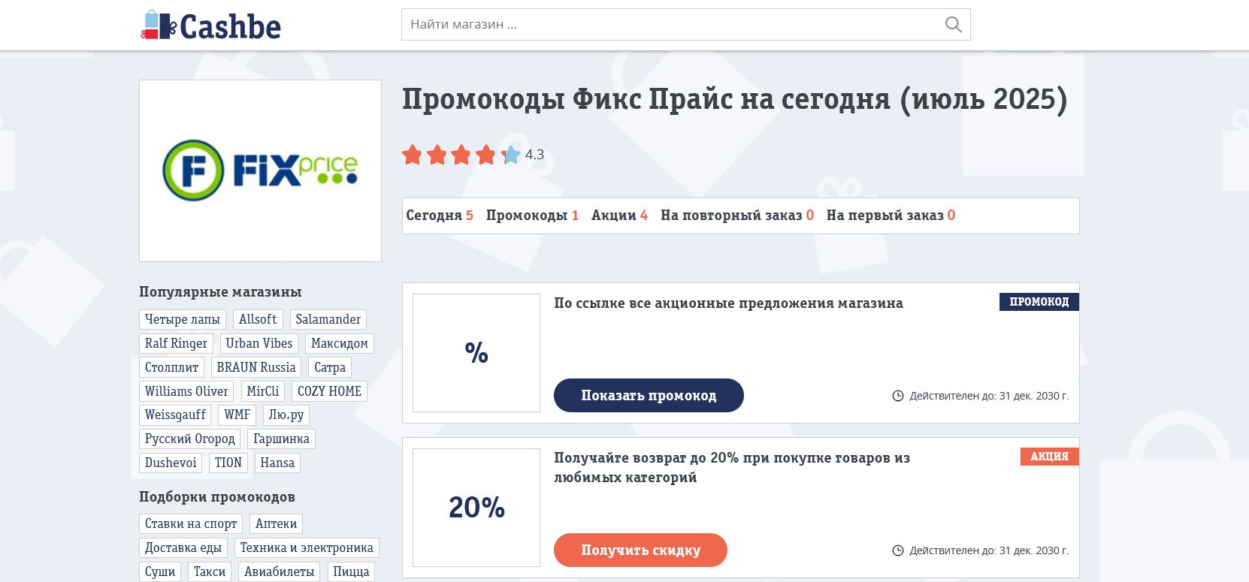Open the 'Доставка еды' collection
1249x582 pixels.
click(183, 547)
